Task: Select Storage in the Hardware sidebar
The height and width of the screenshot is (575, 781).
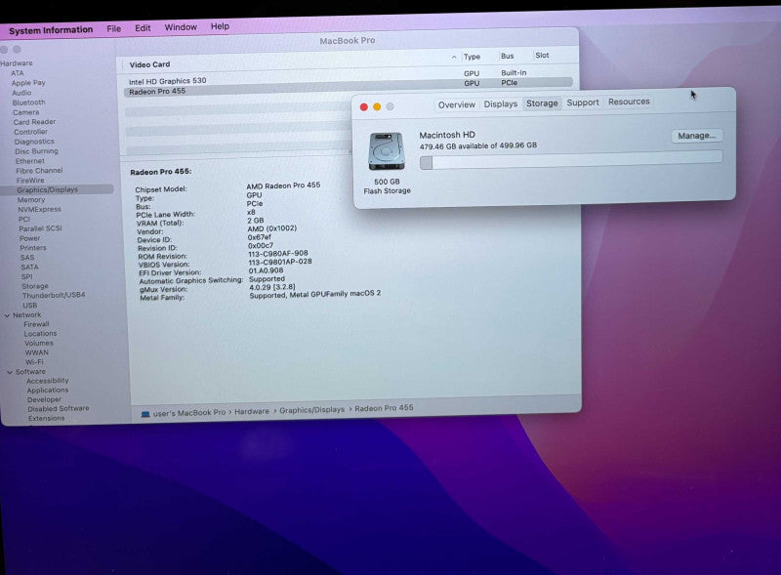Action: (35, 286)
